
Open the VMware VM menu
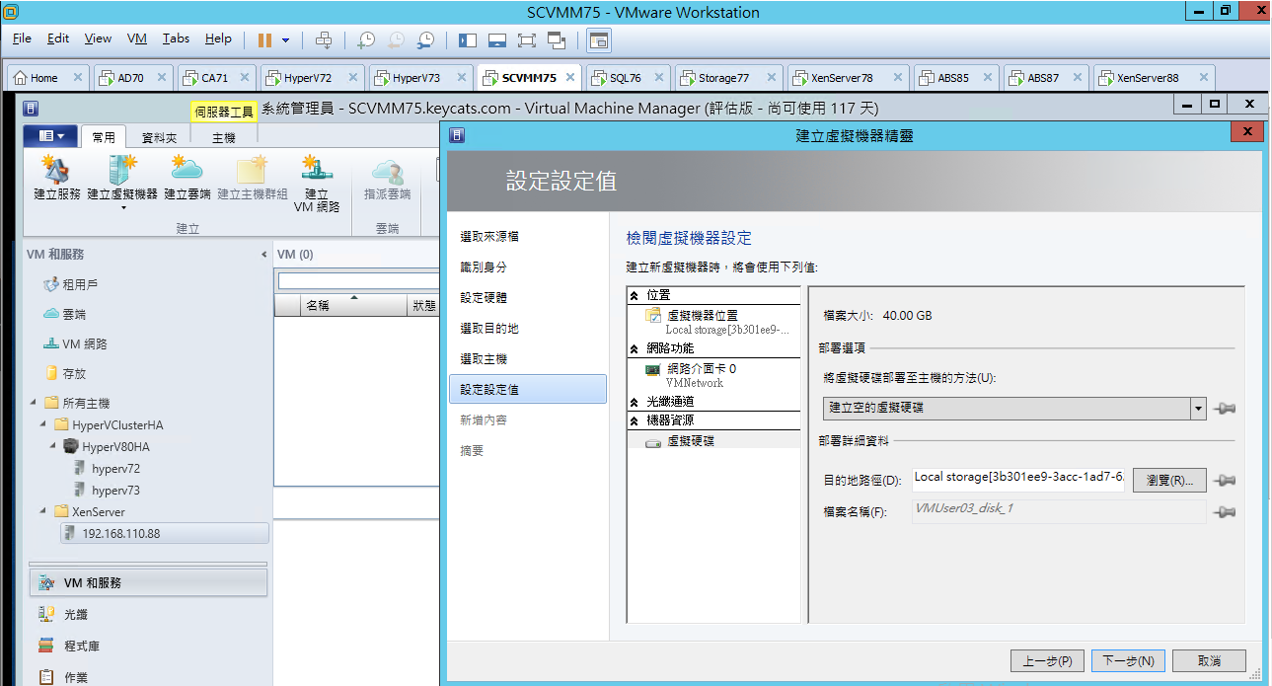(x=137, y=38)
